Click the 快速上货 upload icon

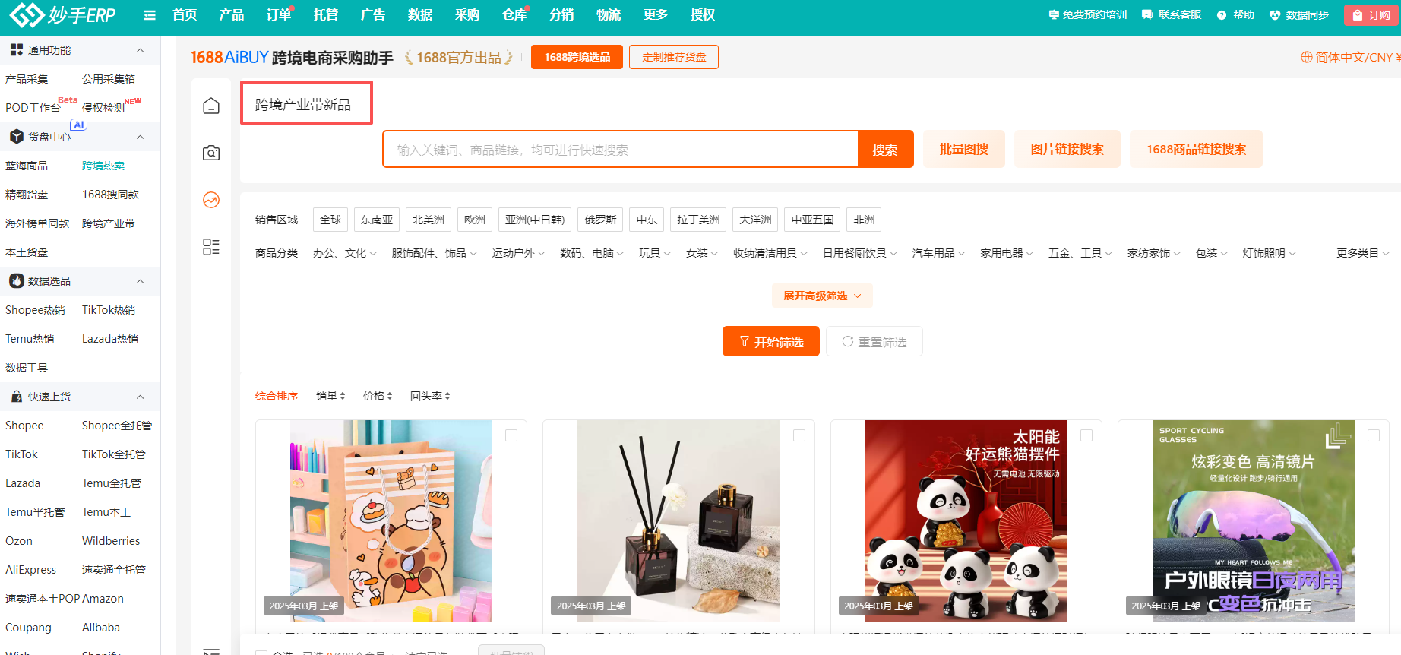coord(16,397)
